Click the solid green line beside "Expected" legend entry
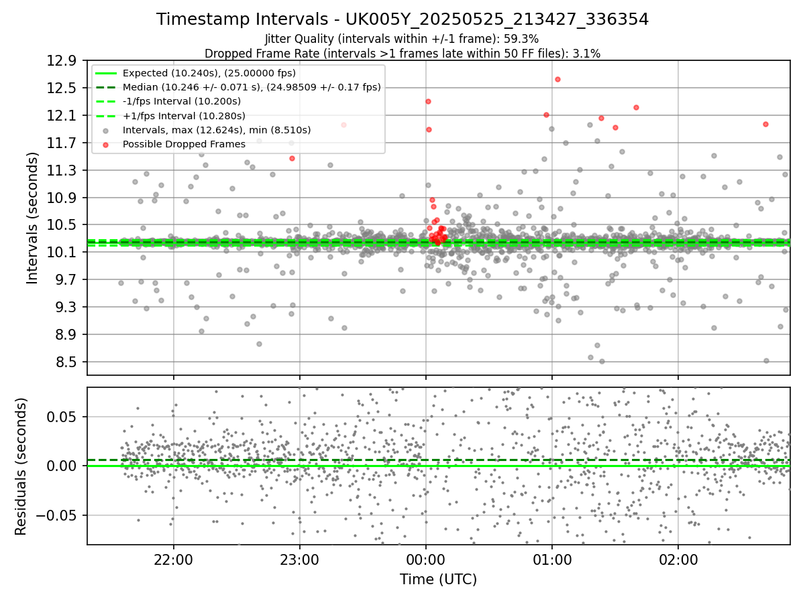The height and width of the screenshot is (603, 805). [x=106, y=74]
